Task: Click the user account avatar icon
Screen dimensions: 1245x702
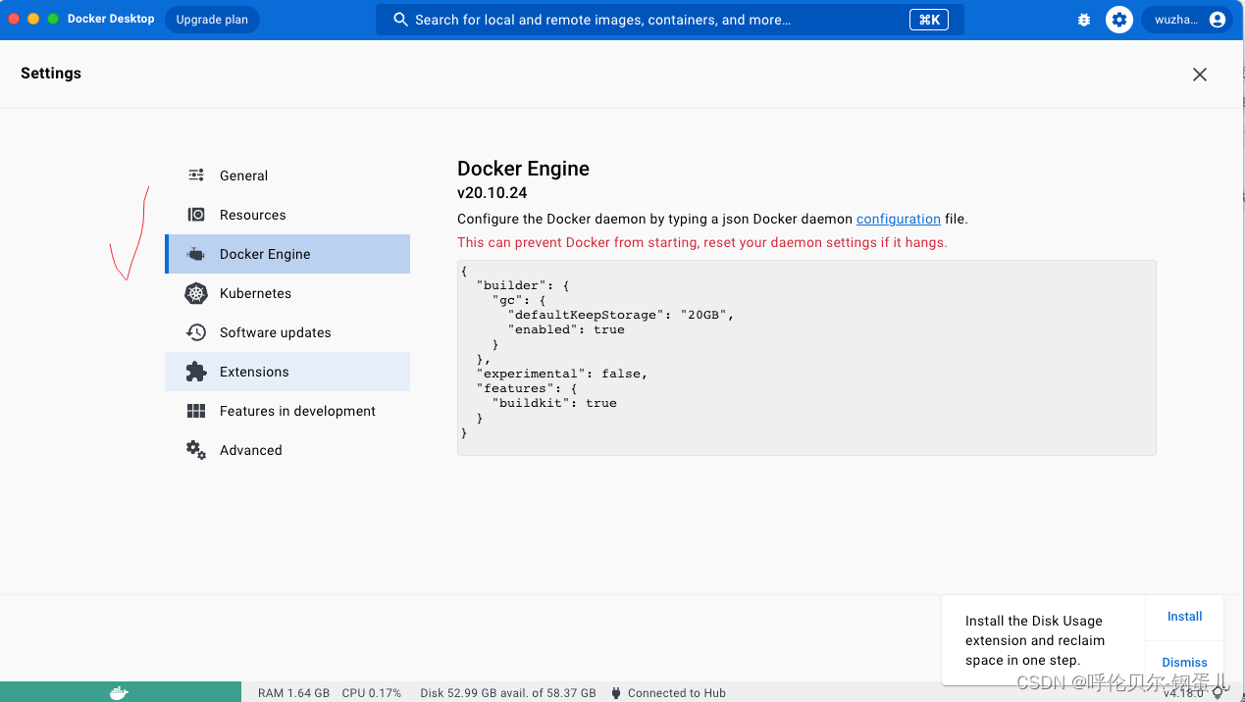Action: (1218, 20)
